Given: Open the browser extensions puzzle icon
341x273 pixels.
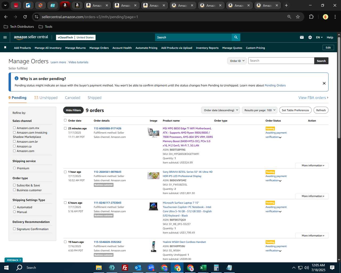Looking at the screenshot, I should point(311,17).
